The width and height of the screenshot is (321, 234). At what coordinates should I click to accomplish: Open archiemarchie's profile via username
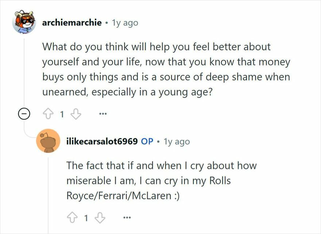(x=71, y=22)
